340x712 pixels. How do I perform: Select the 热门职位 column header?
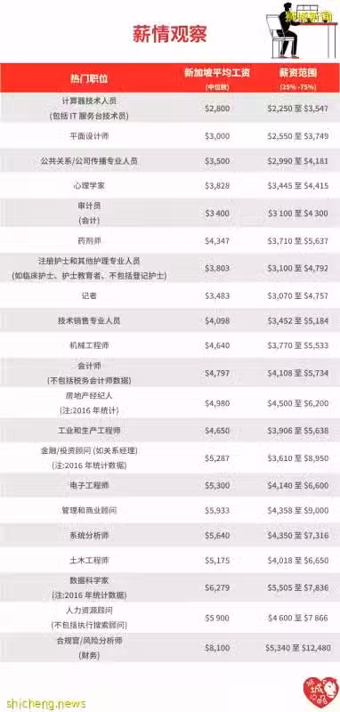[89, 78]
